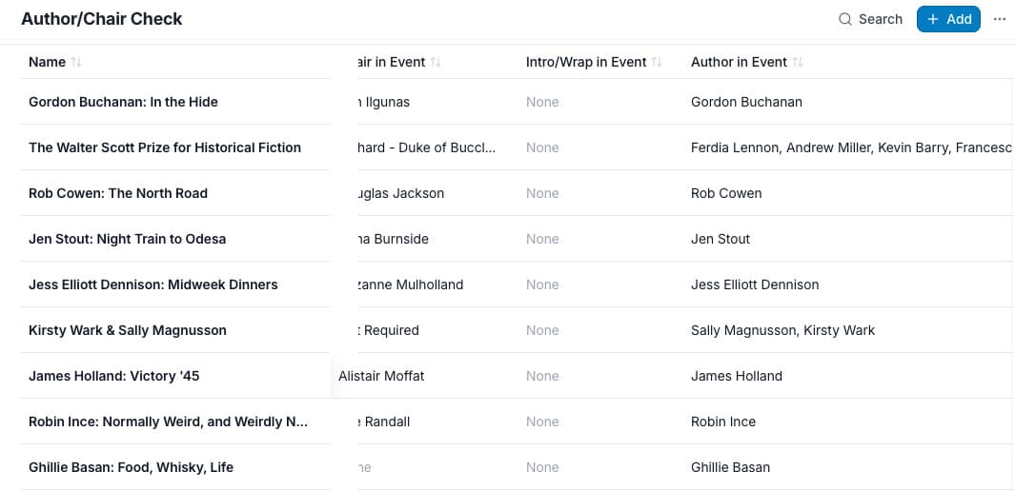Image resolution: width=1015 pixels, height=491 pixels.
Task: Click Sally Magnusson, Kirsty Wark author cell
Action: click(782, 331)
